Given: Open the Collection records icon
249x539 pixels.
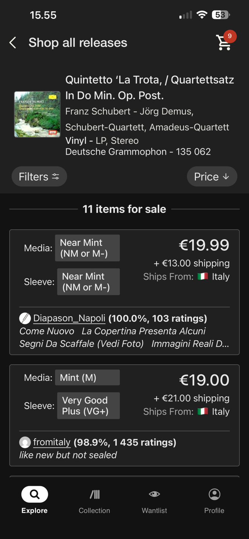Looking at the screenshot, I should 94,494.
